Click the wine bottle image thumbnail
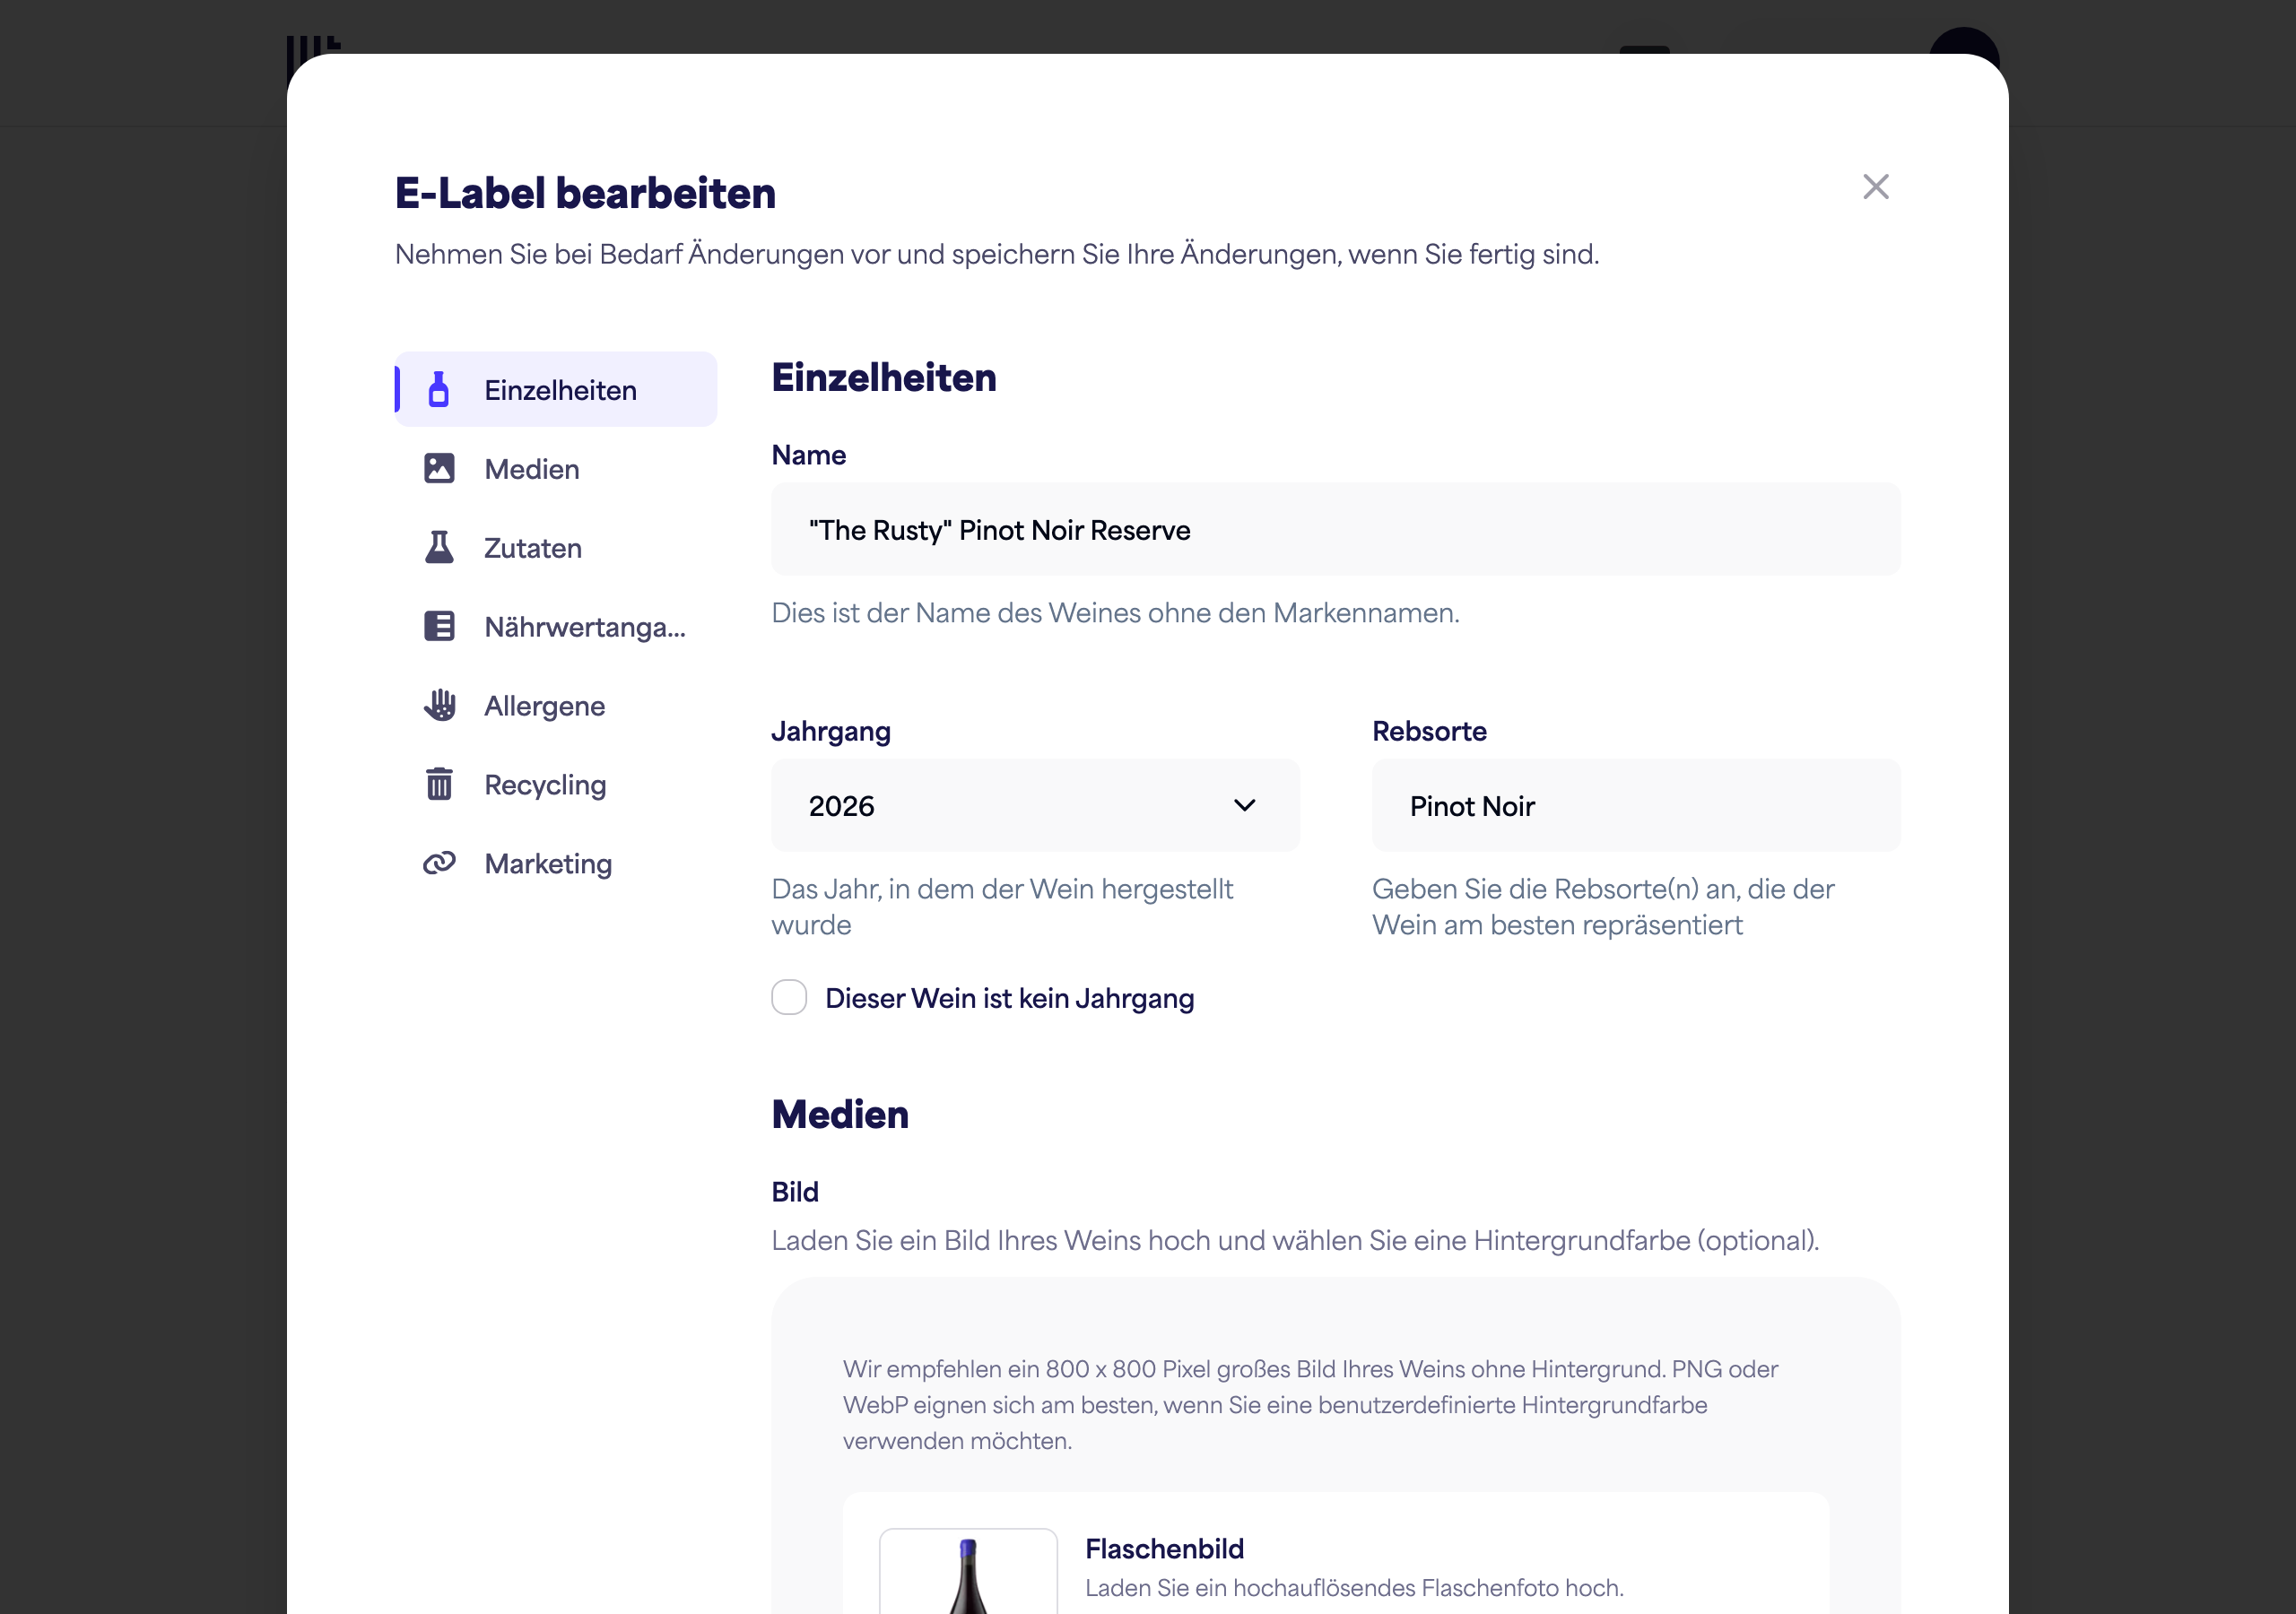Screen dimensions: 2296x1614 point(968,1571)
